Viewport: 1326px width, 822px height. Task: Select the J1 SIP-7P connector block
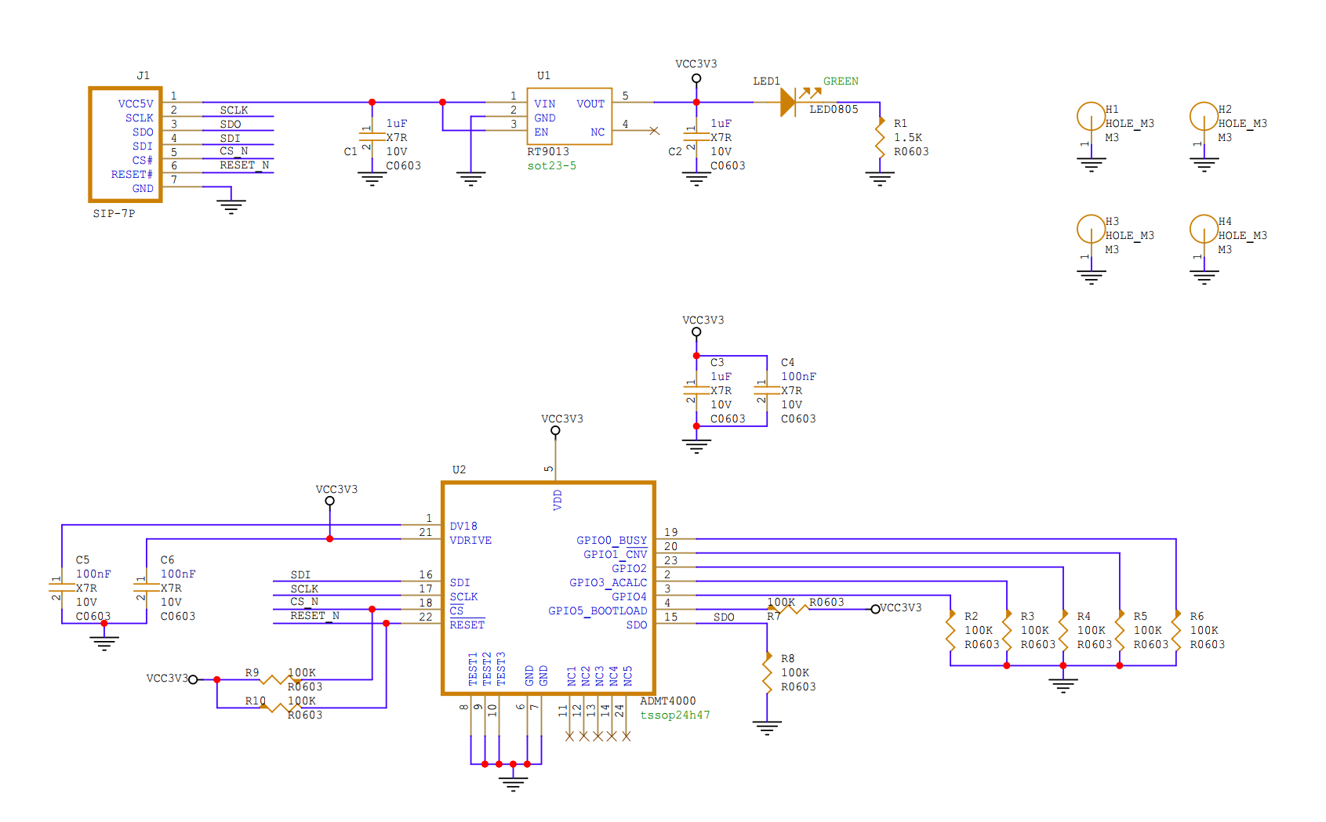click(125, 145)
